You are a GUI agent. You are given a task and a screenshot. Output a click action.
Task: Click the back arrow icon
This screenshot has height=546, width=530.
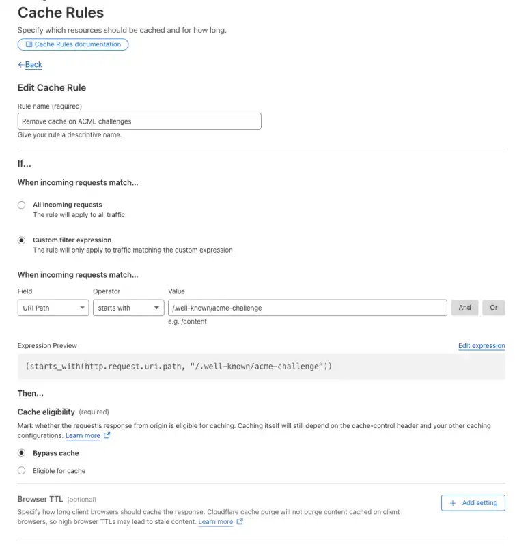click(x=21, y=64)
